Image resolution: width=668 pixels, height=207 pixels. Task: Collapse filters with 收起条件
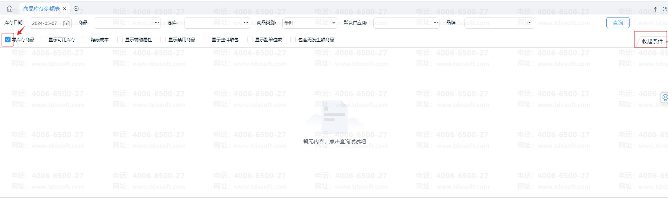652,41
